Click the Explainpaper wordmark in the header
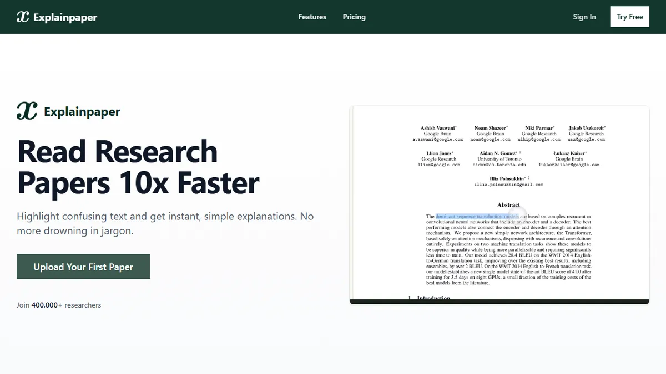 click(x=65, y=17)
